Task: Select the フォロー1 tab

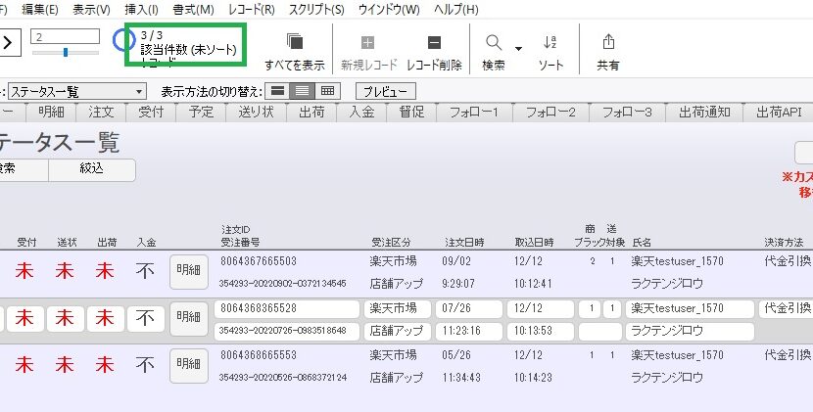Action: tap(474, 112)
